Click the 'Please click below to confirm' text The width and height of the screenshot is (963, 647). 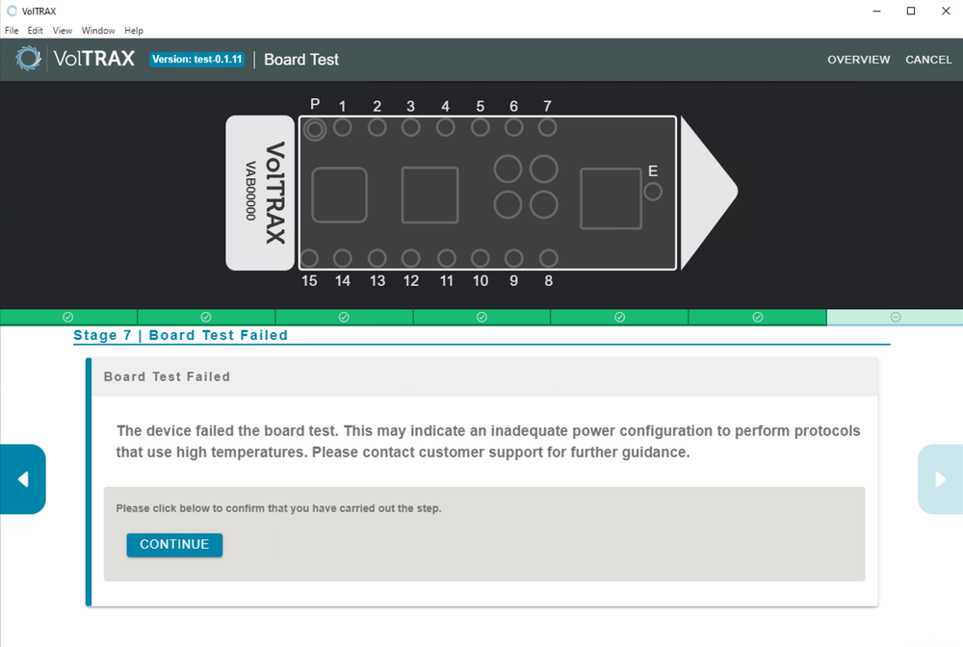click(x=279, y=508)
